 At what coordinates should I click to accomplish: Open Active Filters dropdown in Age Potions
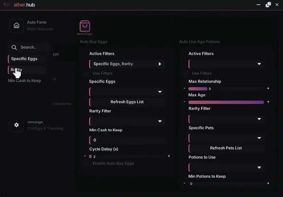point(226,64)
